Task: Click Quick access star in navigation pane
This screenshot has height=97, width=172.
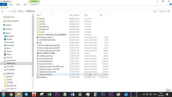Action: point(4,17)
